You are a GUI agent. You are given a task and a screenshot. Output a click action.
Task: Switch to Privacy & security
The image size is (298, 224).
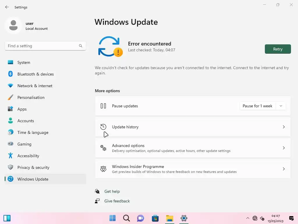45,167
